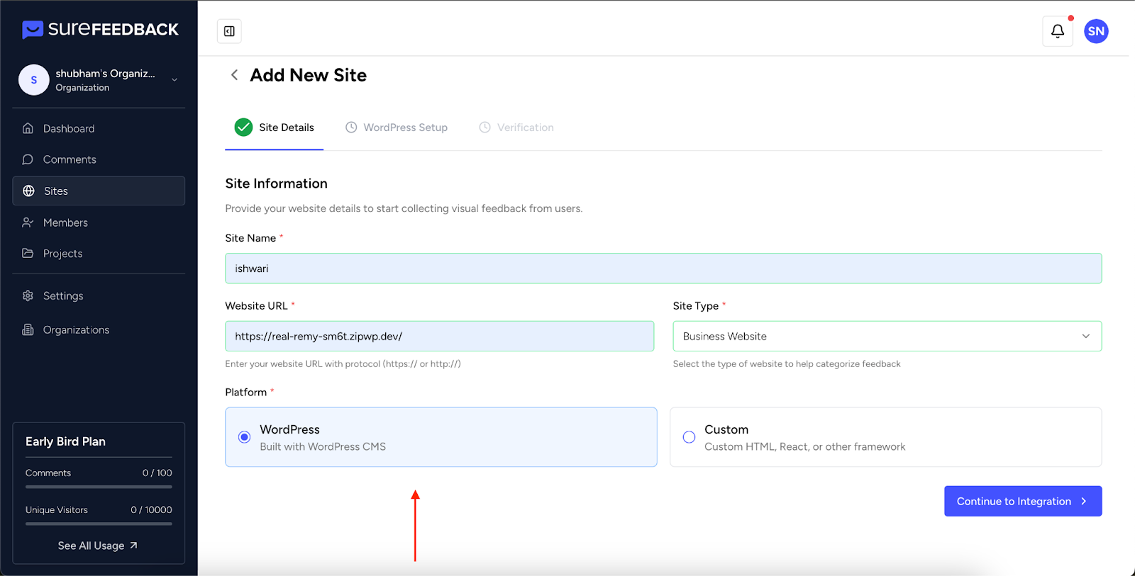Click Continue to Integration button

pos(1022,501)
